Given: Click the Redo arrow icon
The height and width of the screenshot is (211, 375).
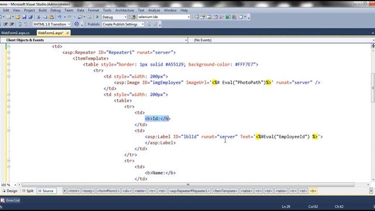Looking at the screenshot, I should pos(70,17).
